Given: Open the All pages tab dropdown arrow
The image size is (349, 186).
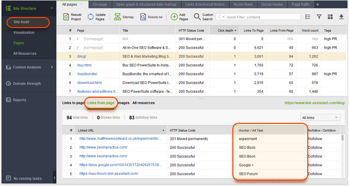Looking at the screenshot, I should (x=81, y=5).
